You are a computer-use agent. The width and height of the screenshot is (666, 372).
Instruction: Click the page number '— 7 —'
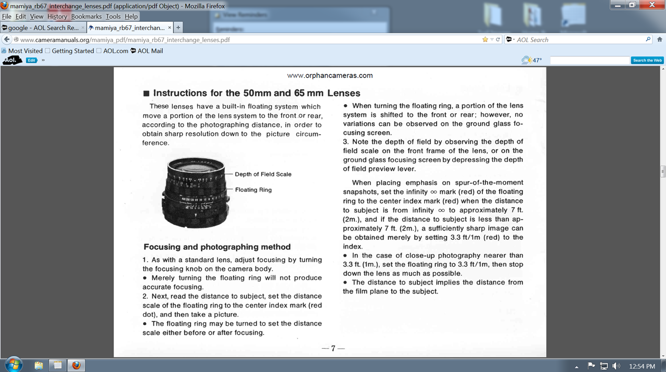click(x=333, y=349)
